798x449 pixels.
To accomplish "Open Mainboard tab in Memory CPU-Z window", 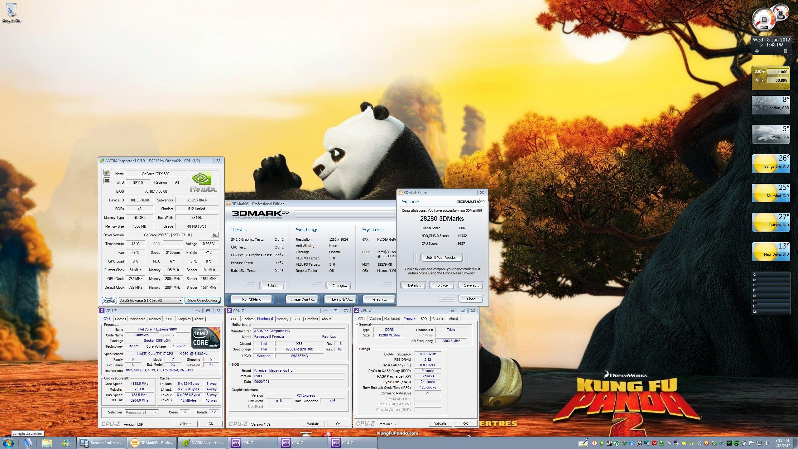I will pyautogui.click(x=392, y=319).
